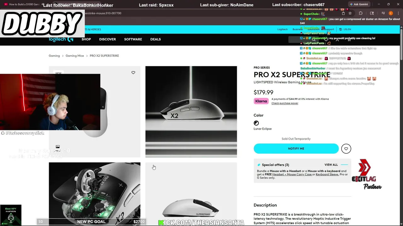Open Support link in top bar
The height and width of the screenshot is (226, 403).
click(x=329, y=29)
